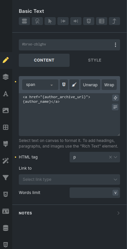The image size is (127, 249).
Task: Open the layers stack icon in sidebar
Action: (6, 77)
